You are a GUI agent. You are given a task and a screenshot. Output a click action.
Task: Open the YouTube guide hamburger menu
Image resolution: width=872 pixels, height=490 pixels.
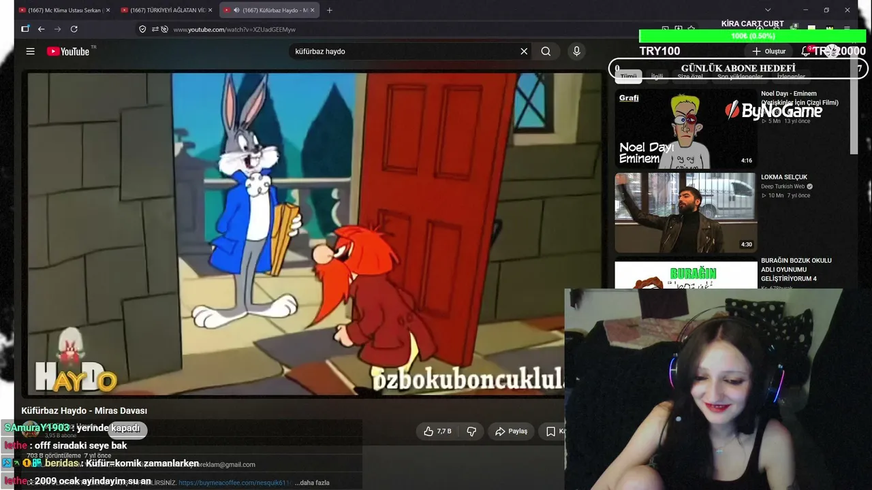[30, 51]
